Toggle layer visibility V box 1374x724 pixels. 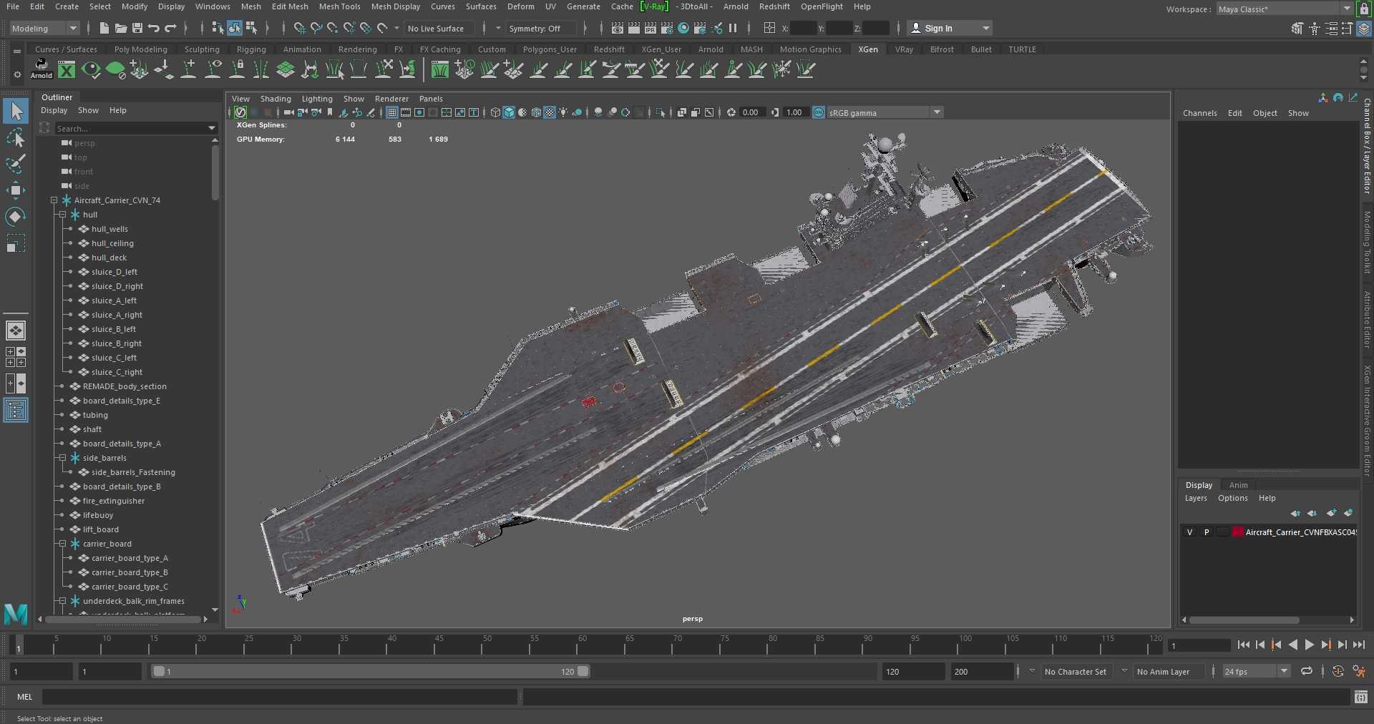[1189, 532]
